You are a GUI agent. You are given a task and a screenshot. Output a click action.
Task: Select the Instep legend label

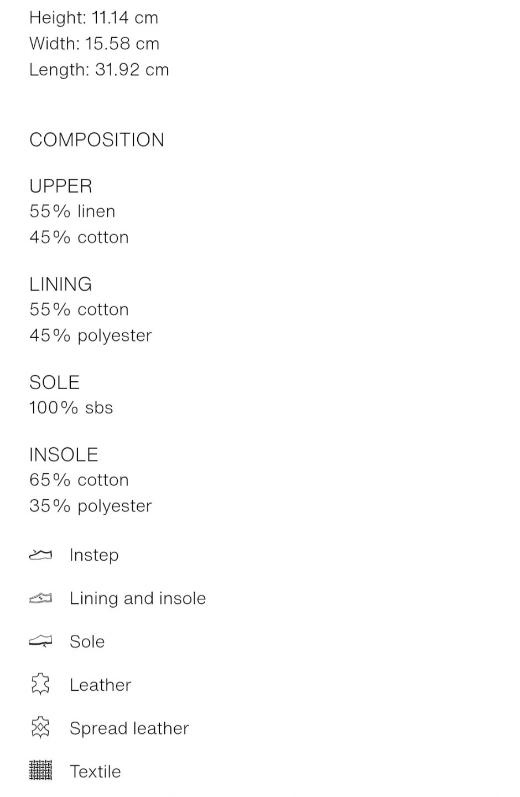tap(94, 555)
